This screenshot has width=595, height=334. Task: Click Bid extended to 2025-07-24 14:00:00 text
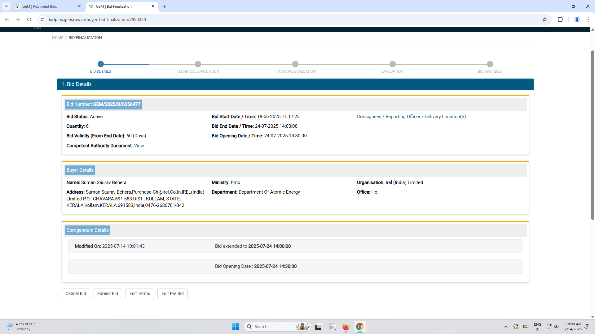(253, 246)
